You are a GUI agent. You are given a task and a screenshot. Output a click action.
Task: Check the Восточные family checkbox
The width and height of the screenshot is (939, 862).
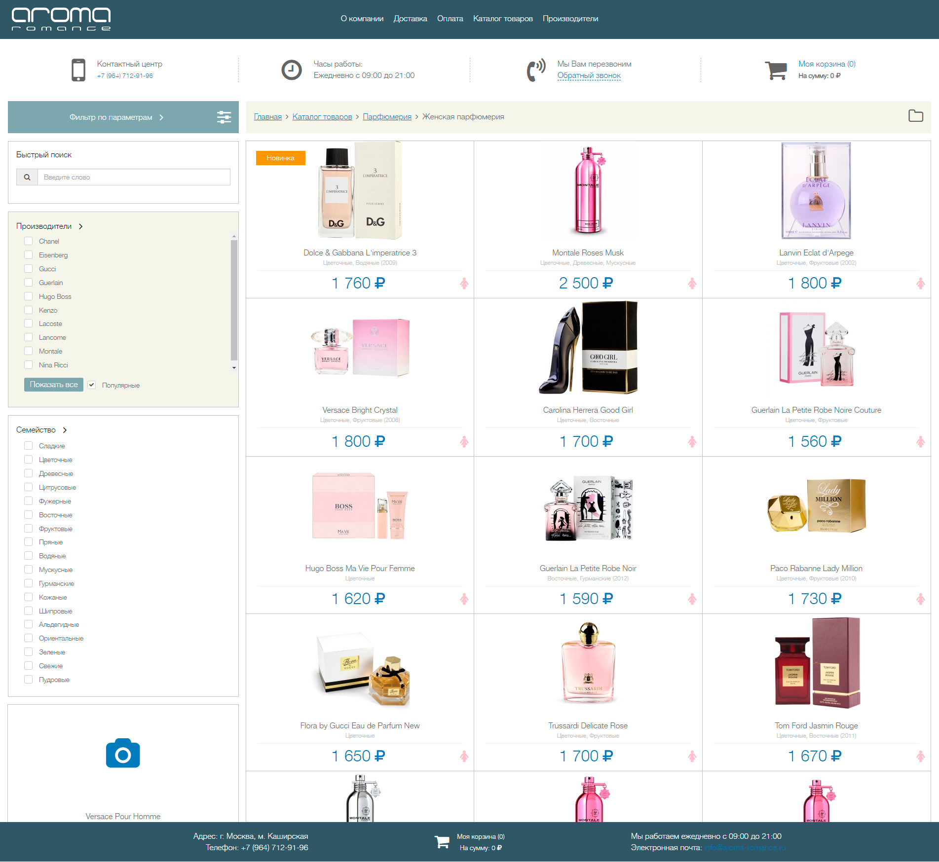tap(29, 515)
